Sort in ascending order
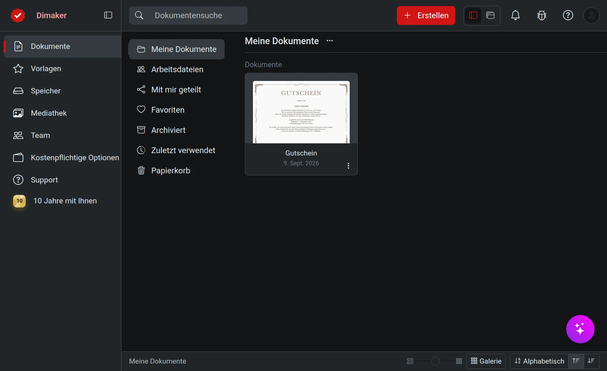 (x=576, y=361)
